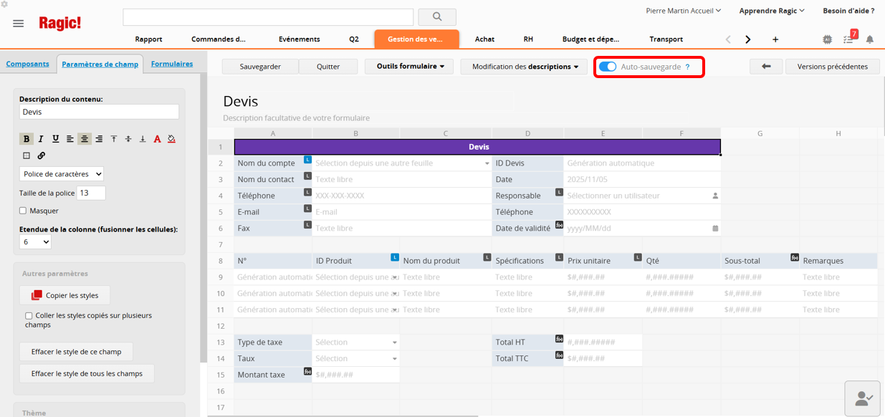The width and height of the screenshot is (885, 417).
Task: Turn off the Auto-sauvegarde switch
Action: click(608, 67)
